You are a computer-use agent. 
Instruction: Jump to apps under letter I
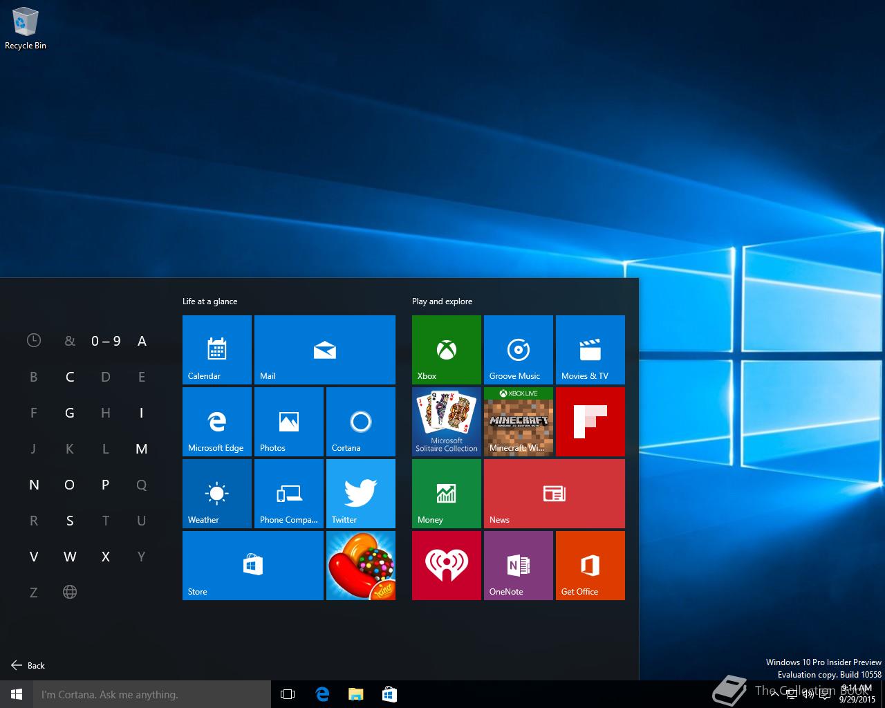coord(142,413)
